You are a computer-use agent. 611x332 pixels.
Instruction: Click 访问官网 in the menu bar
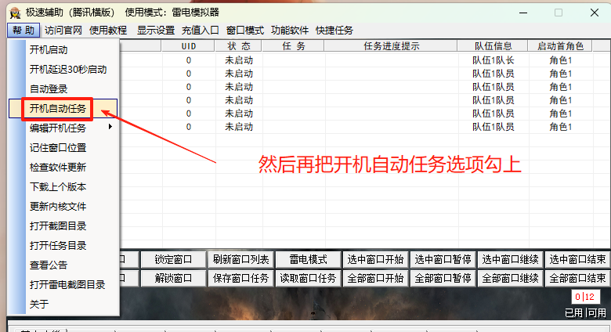63,31
